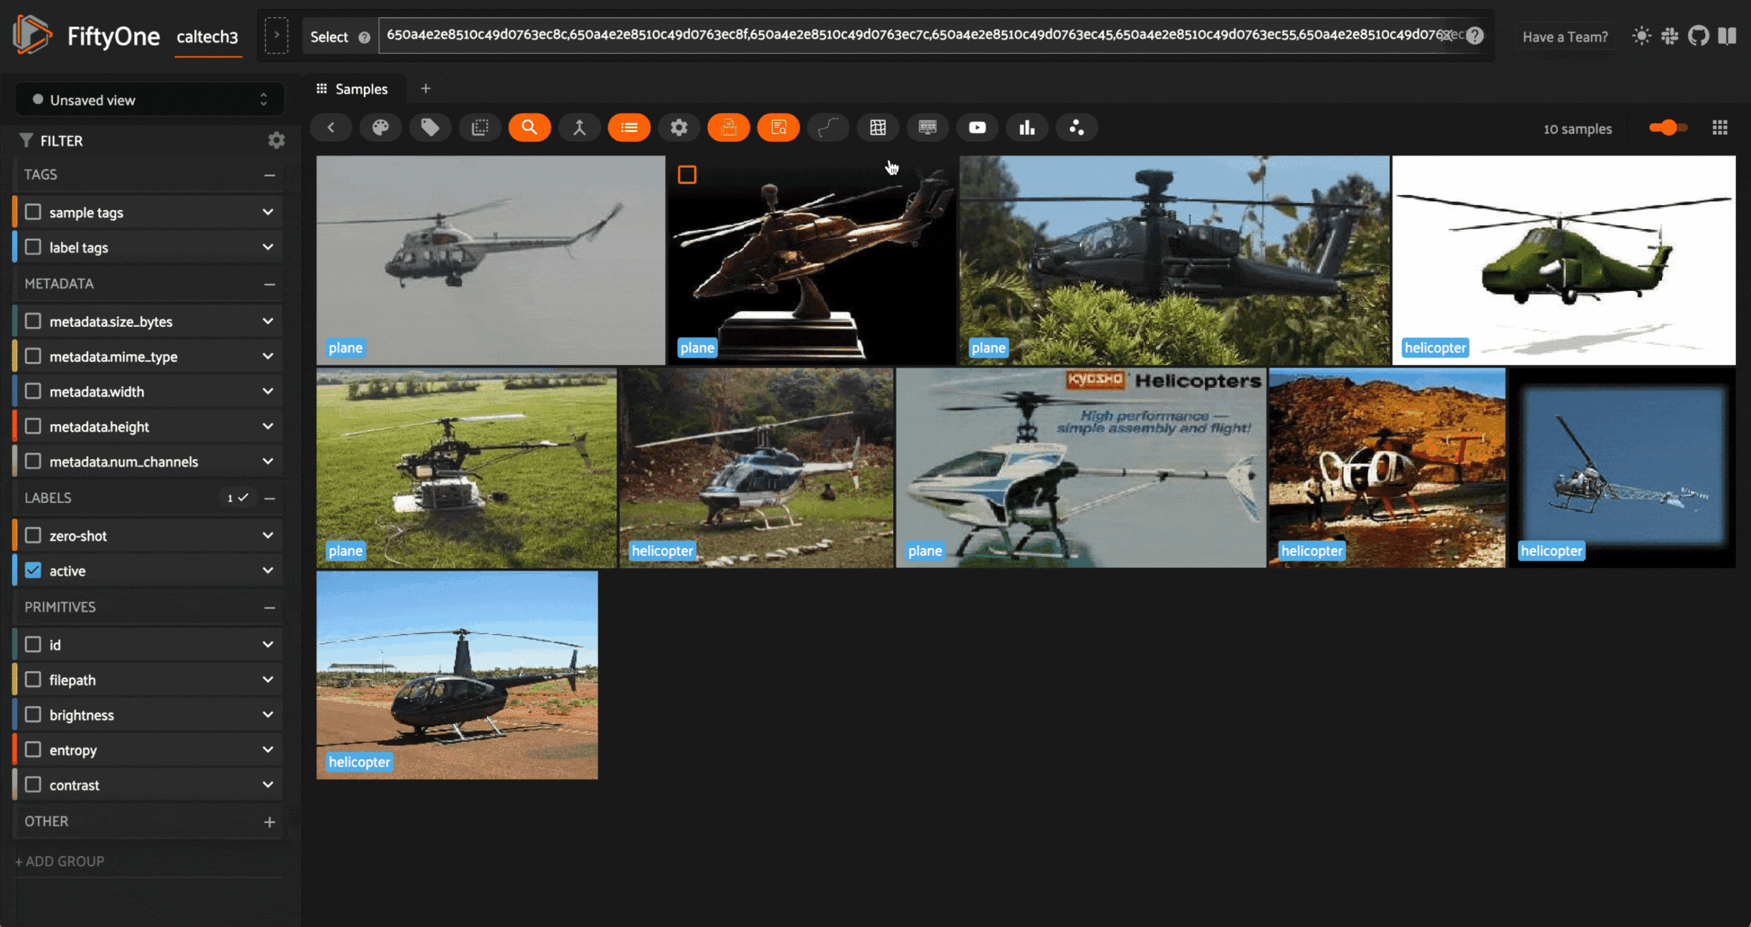
Task: Click the Slack icon in header
Action: (1670, 36)
